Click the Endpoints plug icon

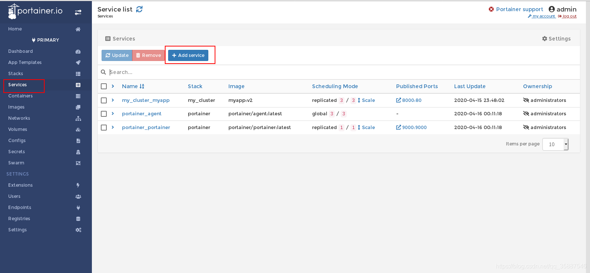click(x=78, y=208)
